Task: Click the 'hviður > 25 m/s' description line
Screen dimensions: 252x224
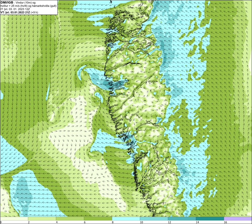Action: (29, 6)
